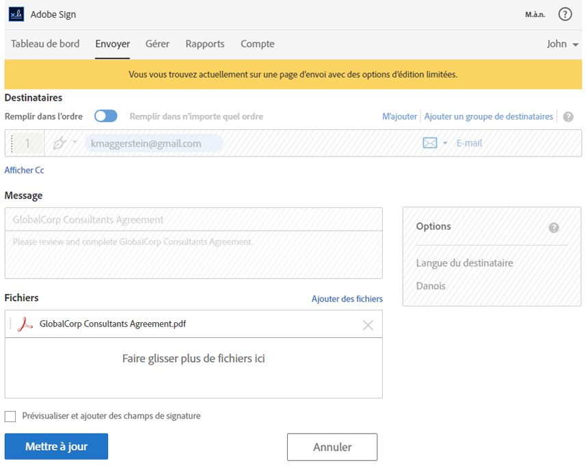Click the Annuler button
Image resolution: width=586 pixels, height=472 pixels.
click(x=332, y=447)
